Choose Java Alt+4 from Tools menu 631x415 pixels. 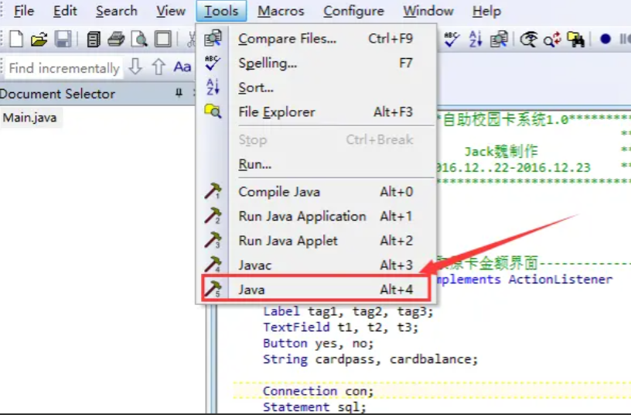[315, 290]
